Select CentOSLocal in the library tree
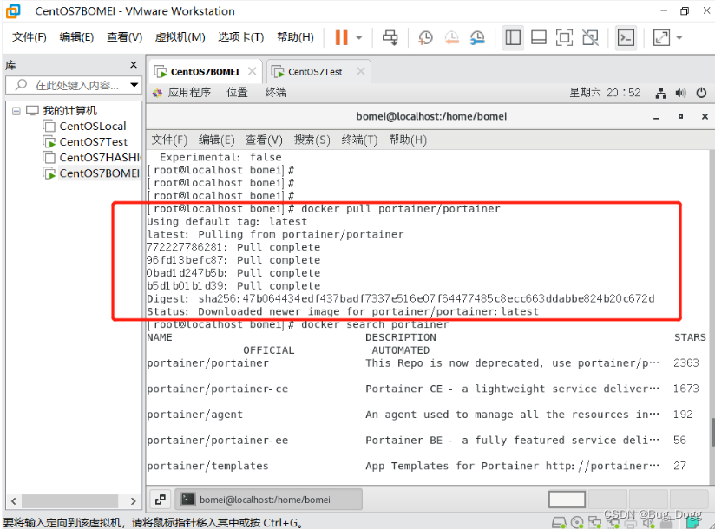 point(93,127)
